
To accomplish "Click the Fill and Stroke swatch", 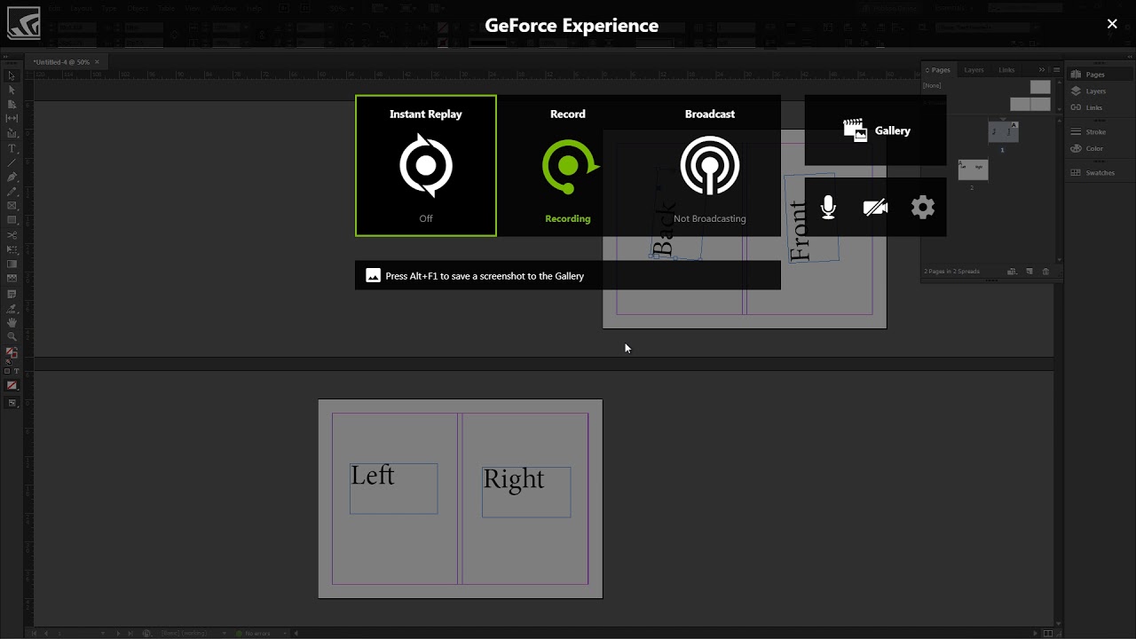I will pyautogui.click(x=12, y=353).
